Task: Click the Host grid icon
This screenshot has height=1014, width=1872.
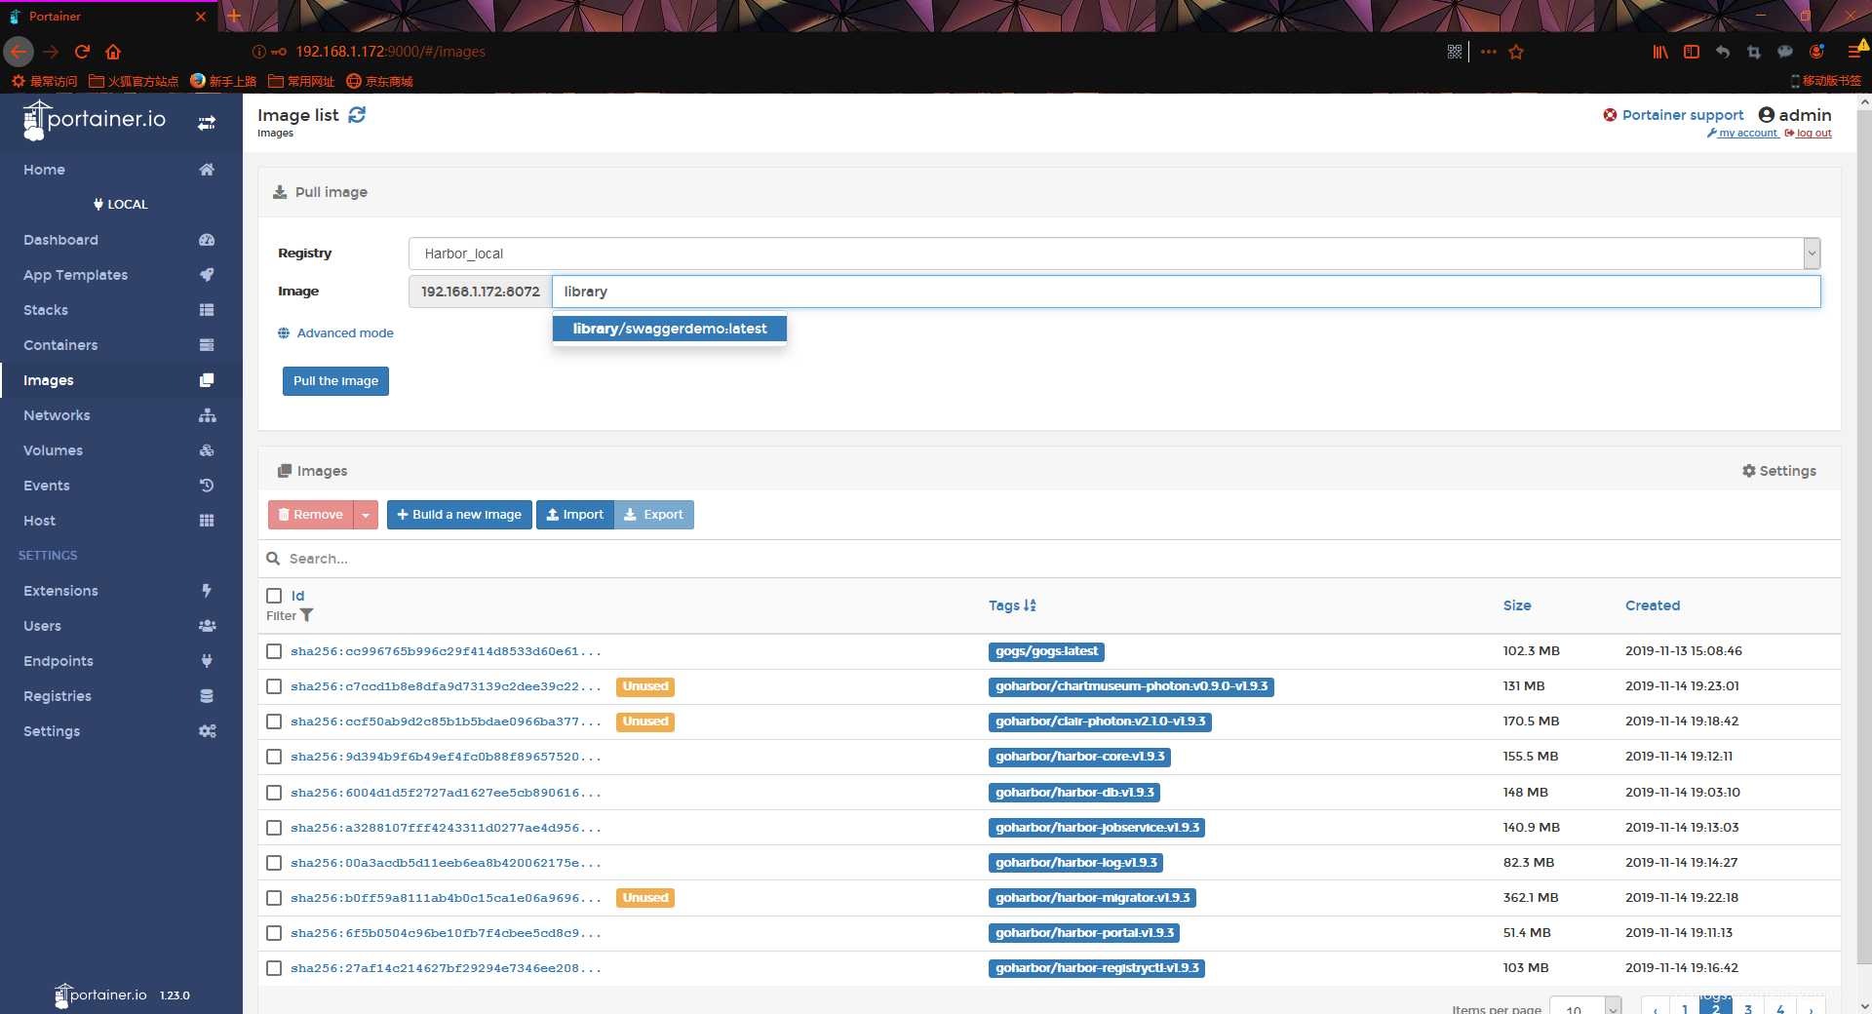Action: pyautogui.click(x=207, y=521)
